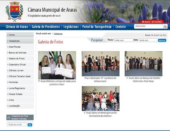Go to Legislaturas in top navigation
The width and height of the screenshot is (170, 131).
[71, 27]
